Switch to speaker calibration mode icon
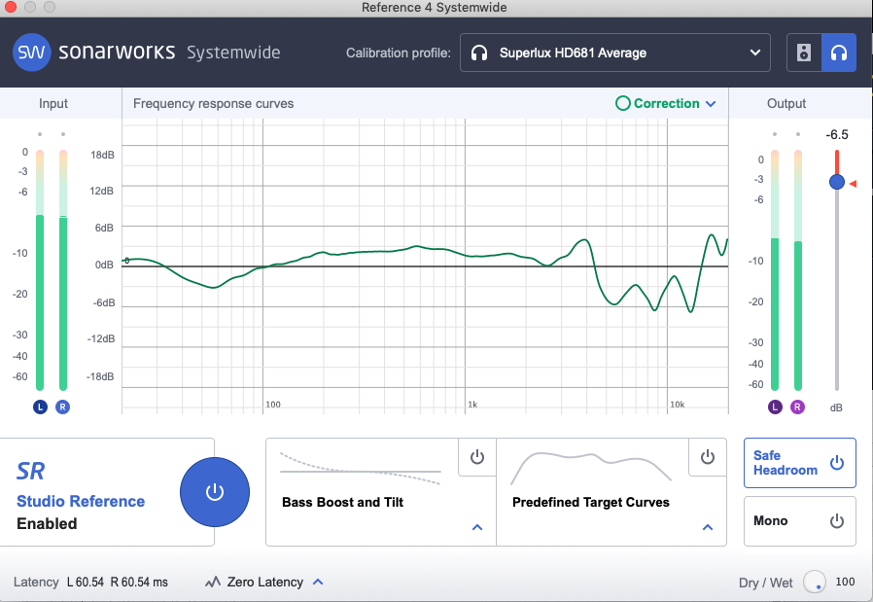 tap(804, 53)
